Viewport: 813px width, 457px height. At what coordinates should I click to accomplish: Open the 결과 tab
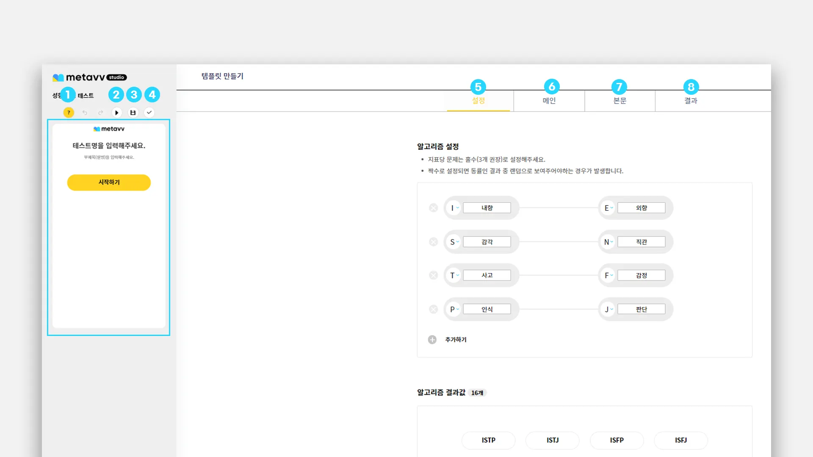click(x=691, y=101)
